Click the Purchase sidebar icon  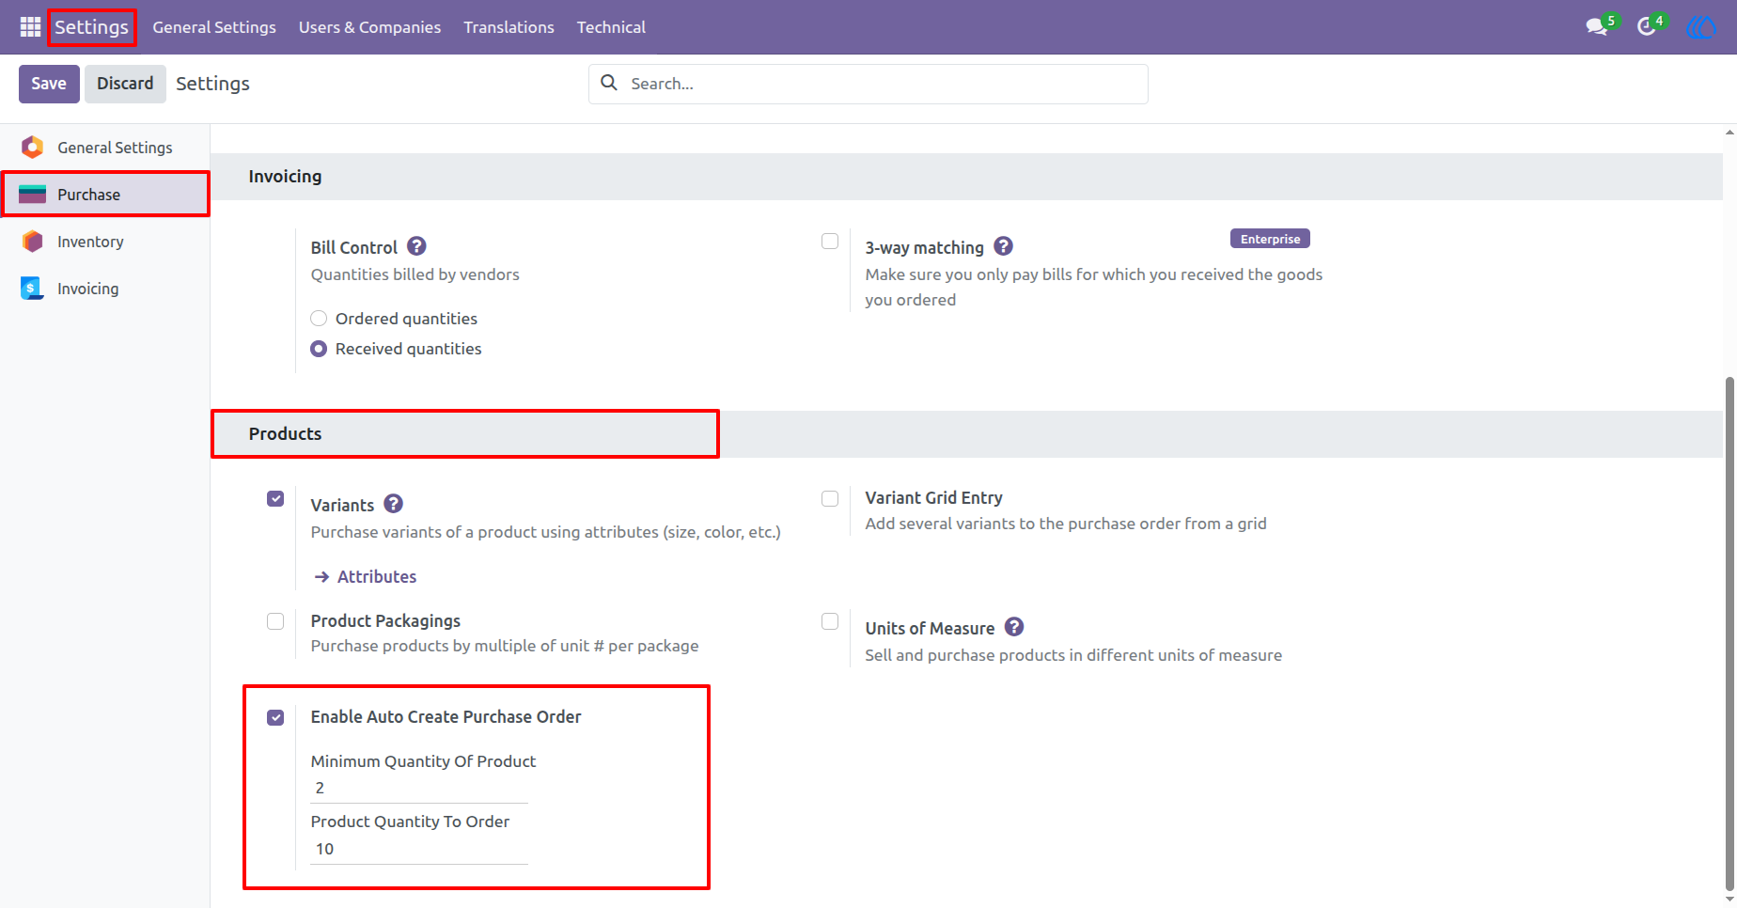pos(33,194)
